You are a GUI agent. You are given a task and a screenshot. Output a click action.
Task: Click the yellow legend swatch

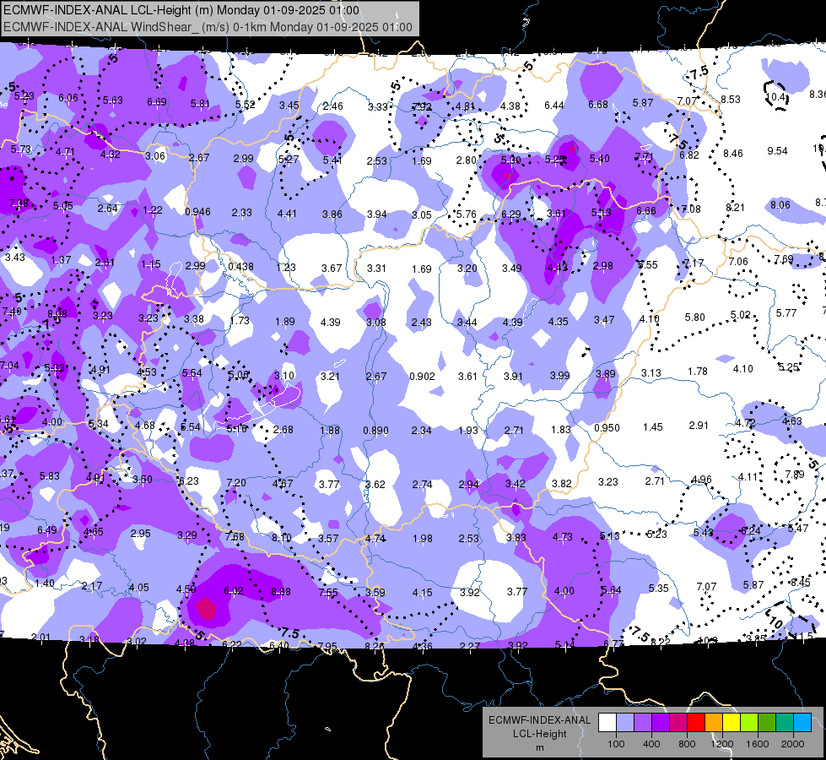(x=732, y=722)
